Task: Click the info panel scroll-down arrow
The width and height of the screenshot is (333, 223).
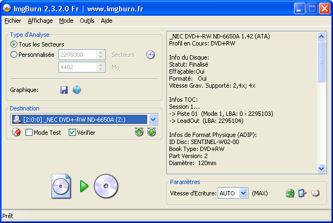Action: tap(321, 169)
